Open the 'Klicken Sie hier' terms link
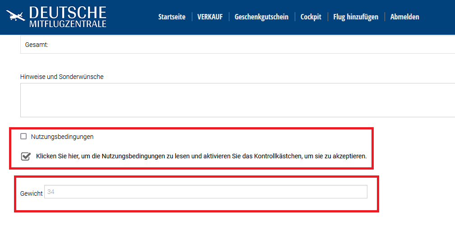This screenshot has height=244, width=455. click(135, 157)
